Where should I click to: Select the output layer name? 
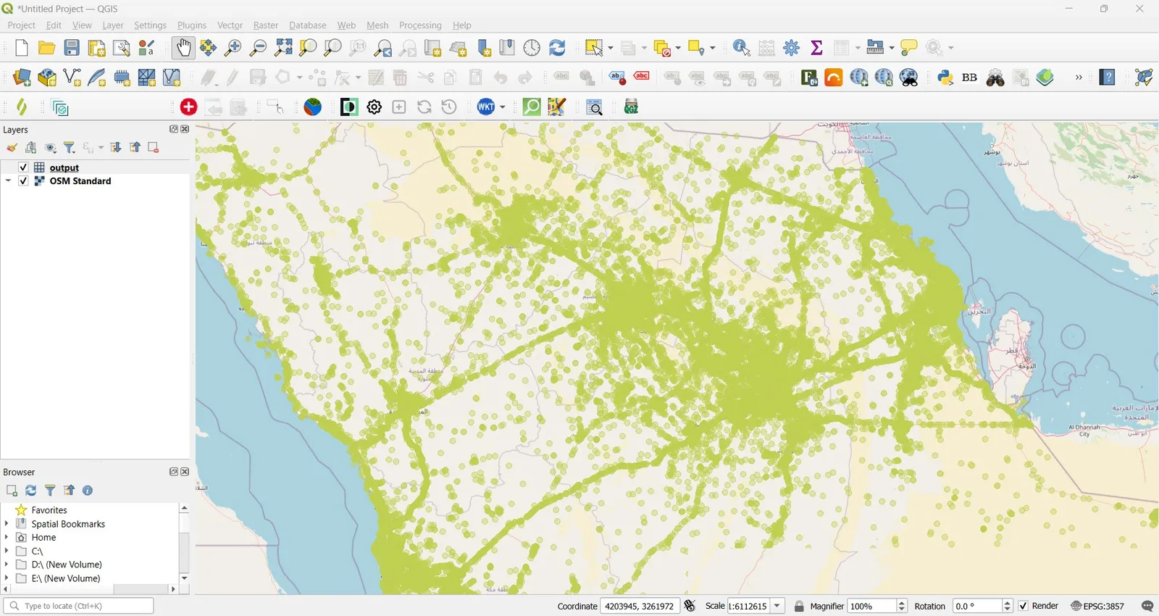64,167
